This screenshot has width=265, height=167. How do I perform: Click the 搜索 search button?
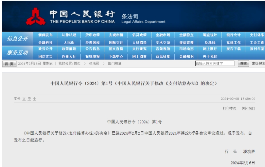[x=243, y=64]
